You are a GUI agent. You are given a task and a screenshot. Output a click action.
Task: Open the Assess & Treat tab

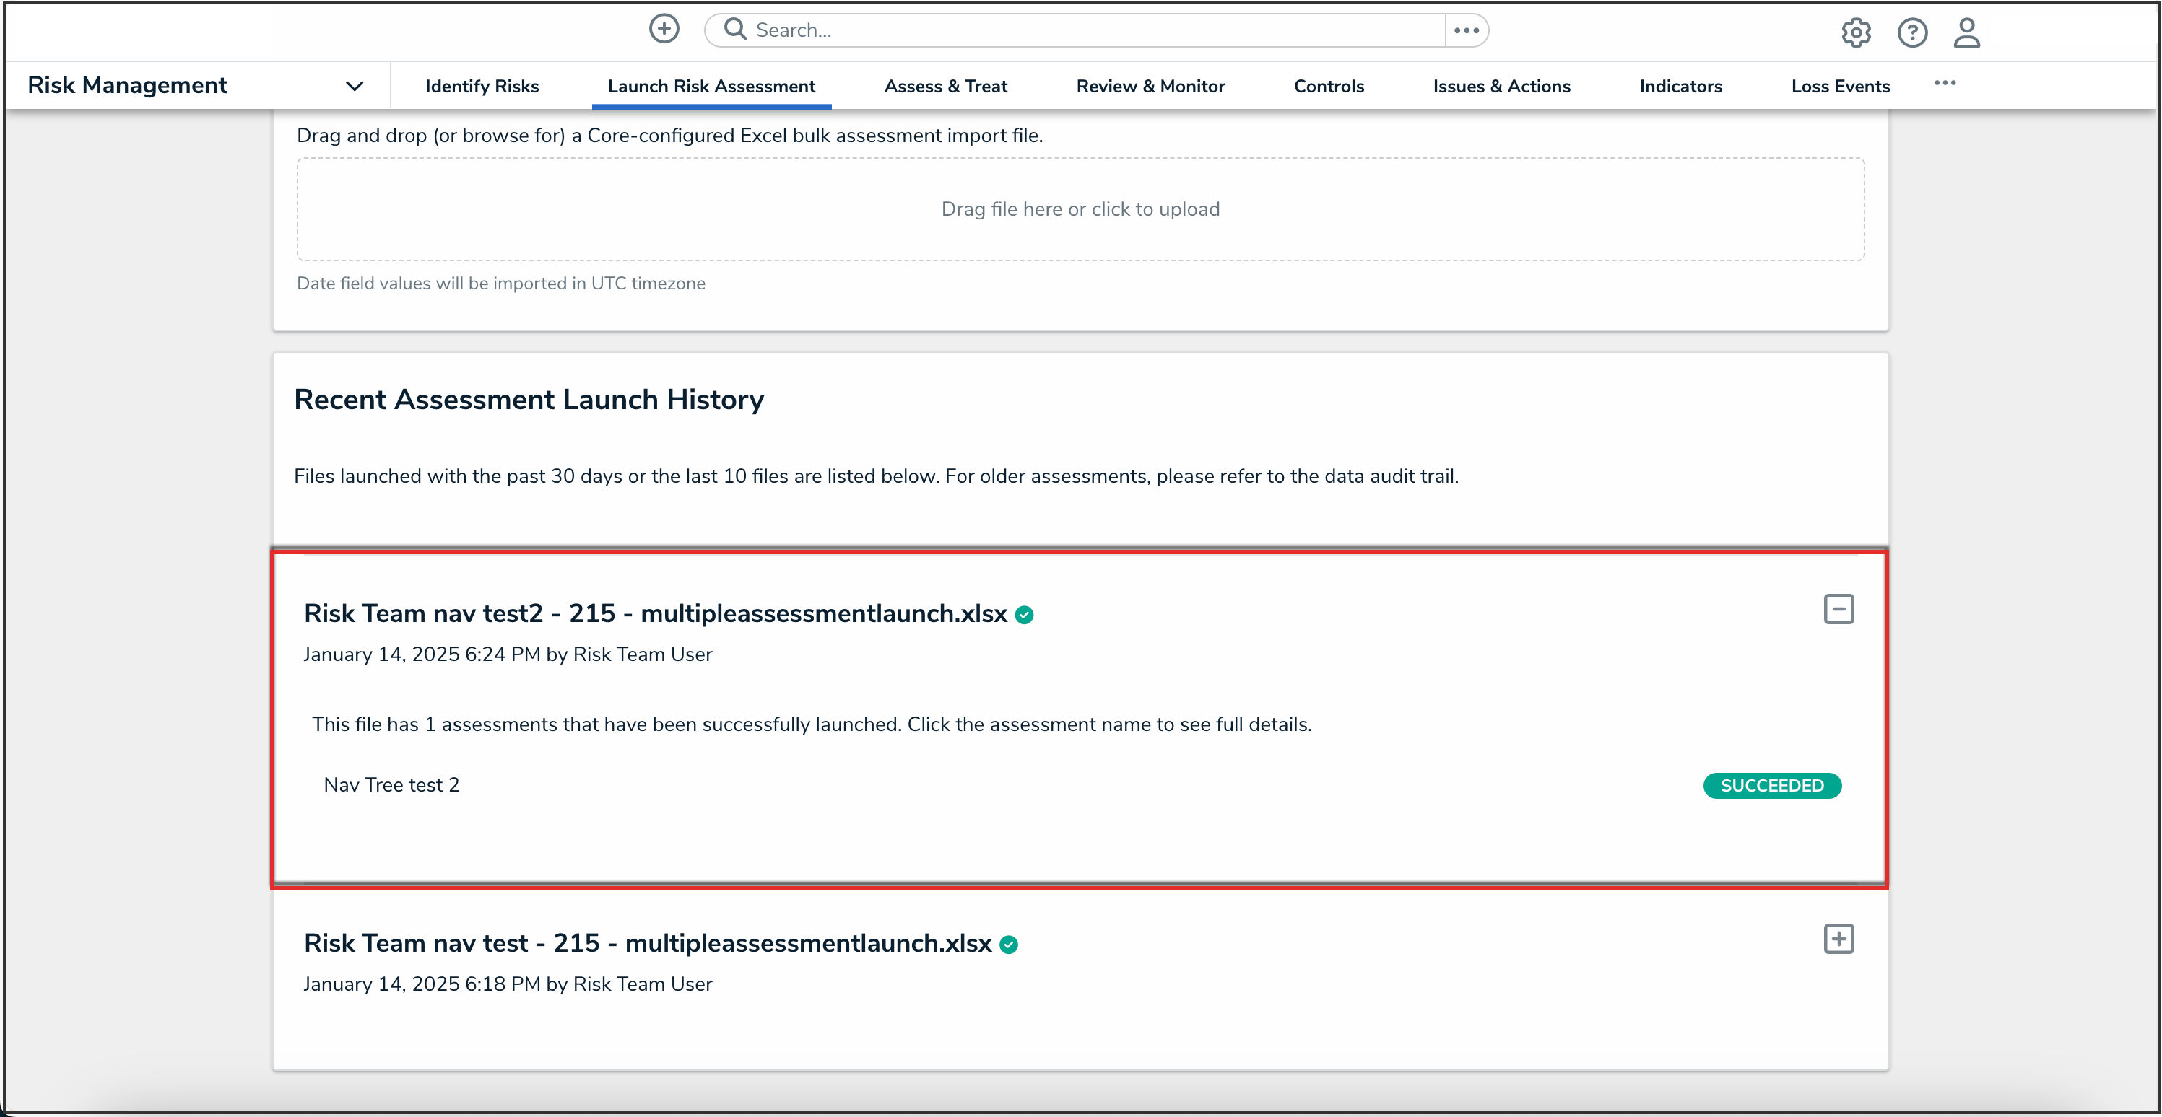pos(945,86)
